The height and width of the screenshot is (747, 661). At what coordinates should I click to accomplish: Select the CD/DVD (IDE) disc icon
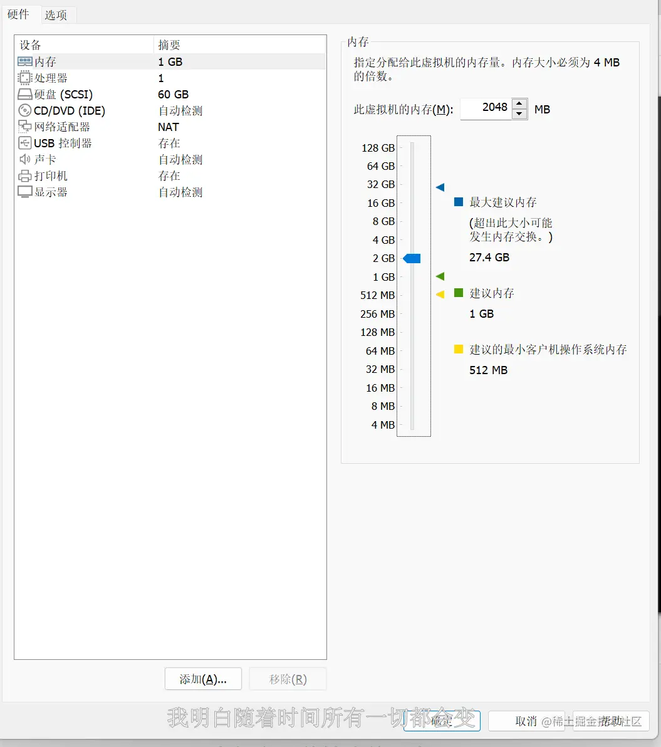pos(25,110)
